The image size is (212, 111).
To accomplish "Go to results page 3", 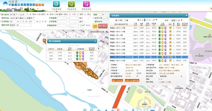I will pyautogui.click(x=148, y=20).
